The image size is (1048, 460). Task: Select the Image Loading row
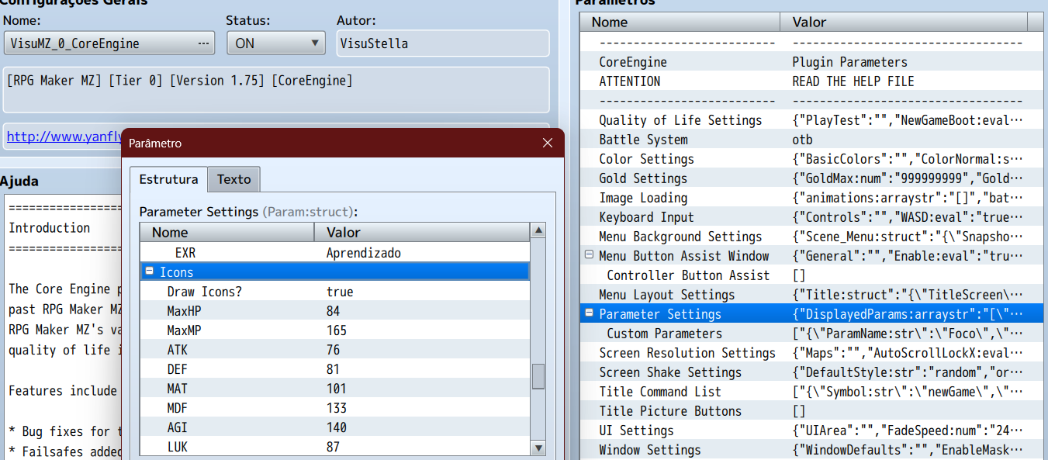click(811, 198)
